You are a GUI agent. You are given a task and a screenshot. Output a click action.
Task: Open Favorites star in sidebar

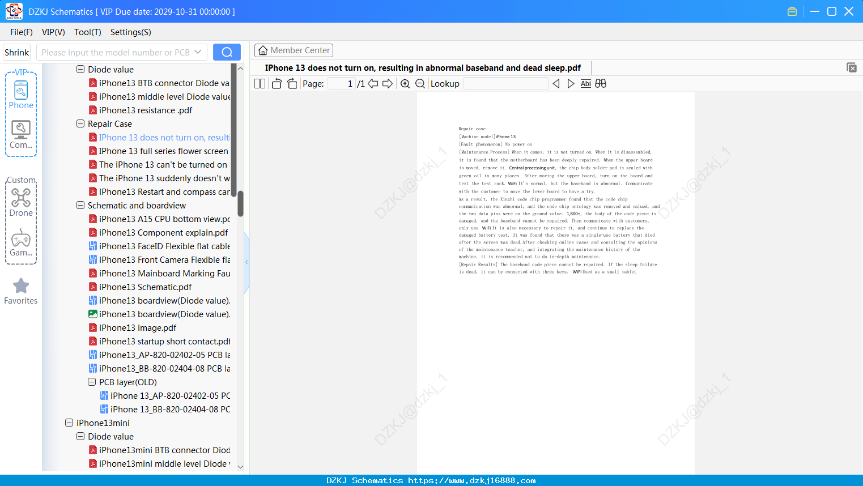tap(21, 292)
